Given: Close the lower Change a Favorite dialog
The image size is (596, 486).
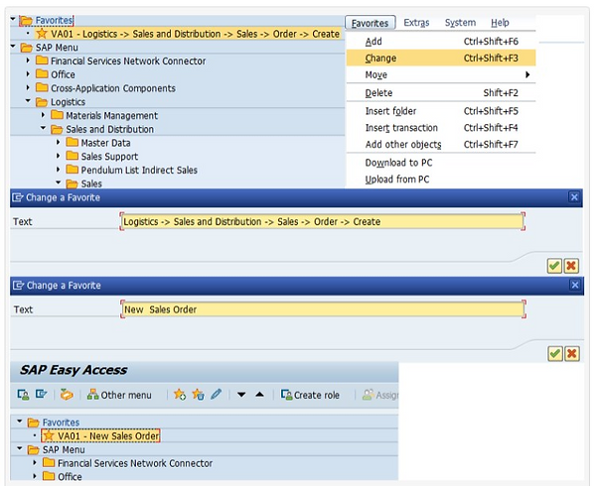Looking at the screenshot, I should click(x=575, y=285).
